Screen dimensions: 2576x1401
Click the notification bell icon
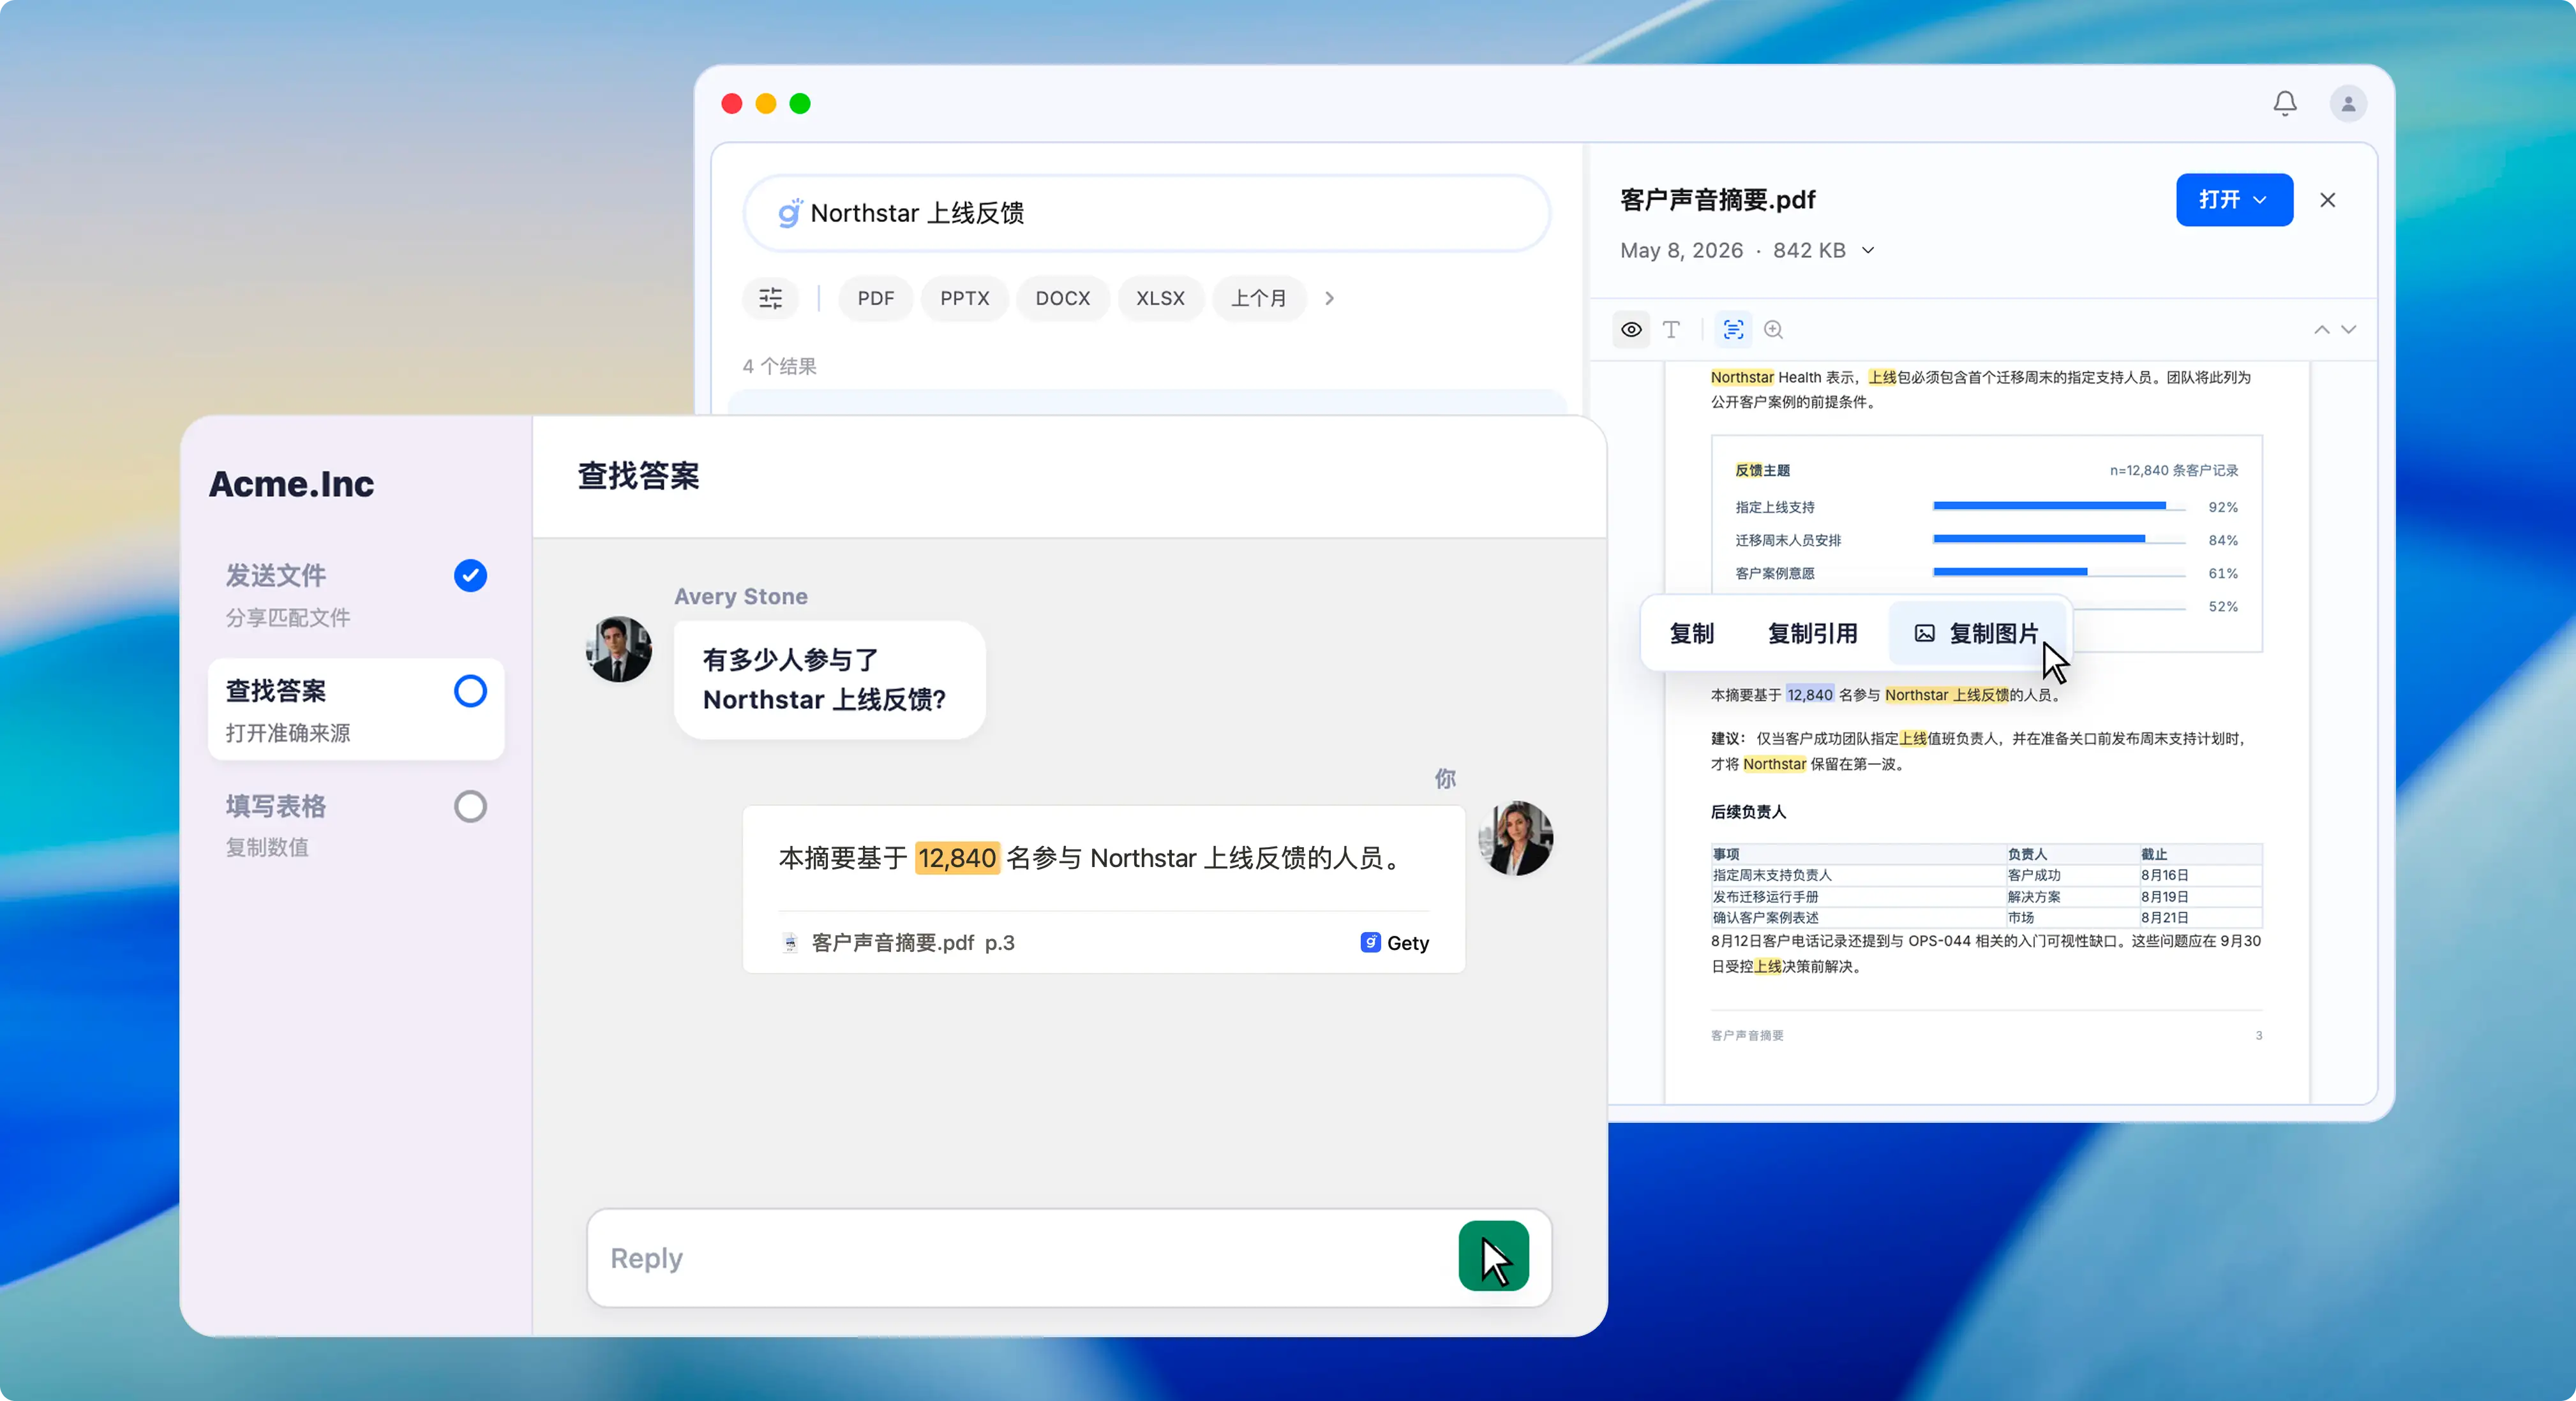tap(2285, 103)
